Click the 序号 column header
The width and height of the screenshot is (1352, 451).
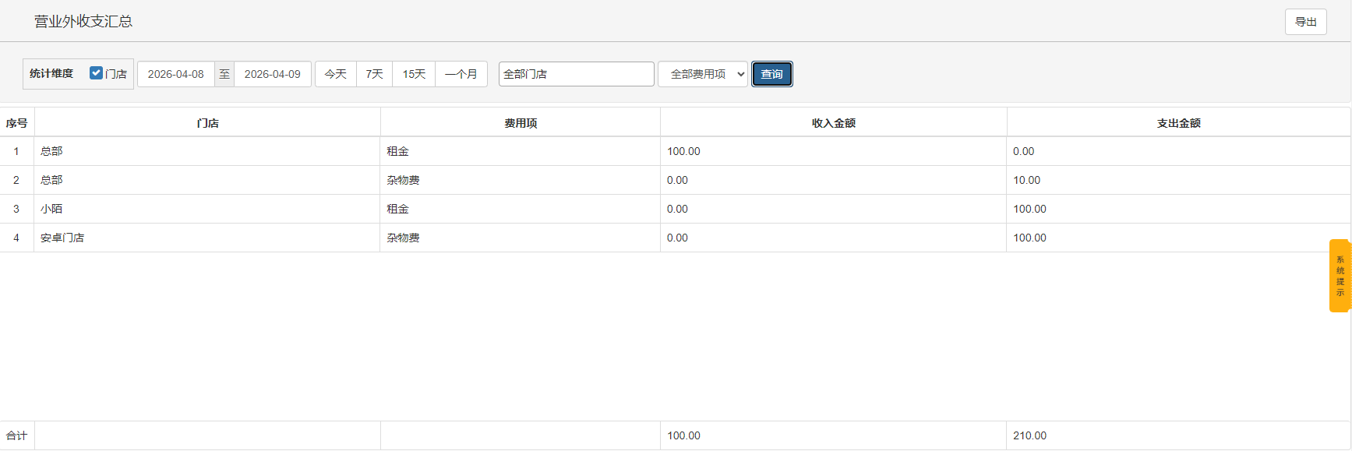16,123
